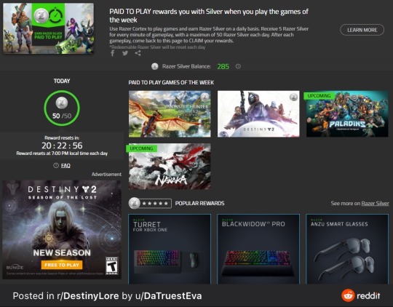The image size is (393, 307).
Task: Open the Destiny 2 game tile
Action: [258, 113]
